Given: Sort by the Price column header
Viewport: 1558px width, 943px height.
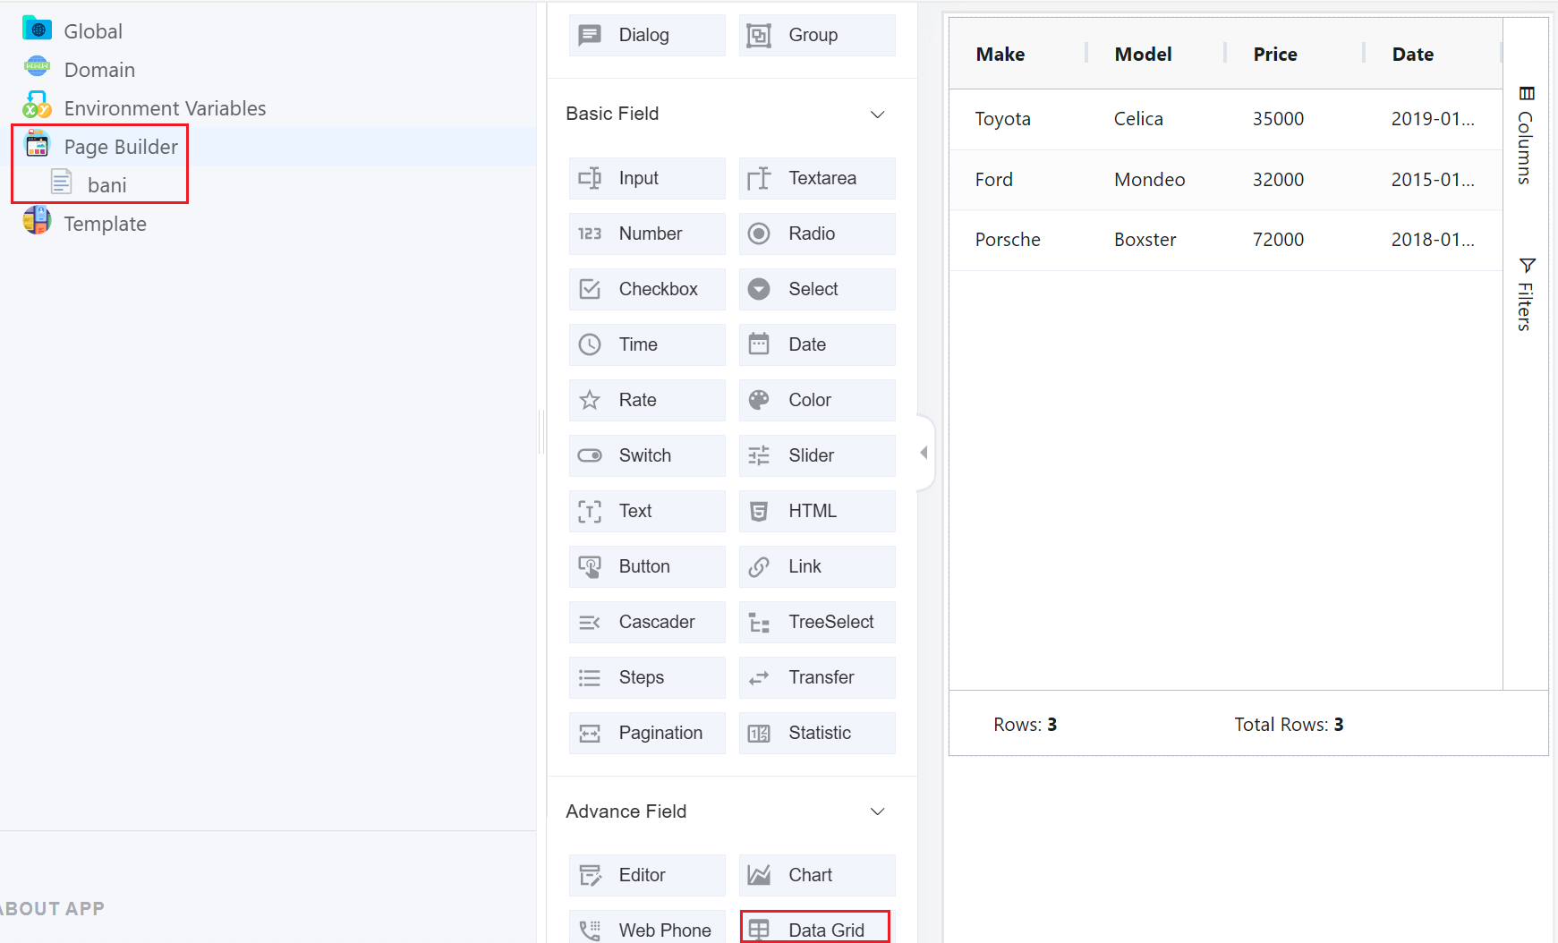Looking at the screenshot, I should [1274, 55].
